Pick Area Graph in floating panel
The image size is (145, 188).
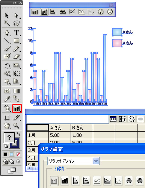click(x=82, y=12)
